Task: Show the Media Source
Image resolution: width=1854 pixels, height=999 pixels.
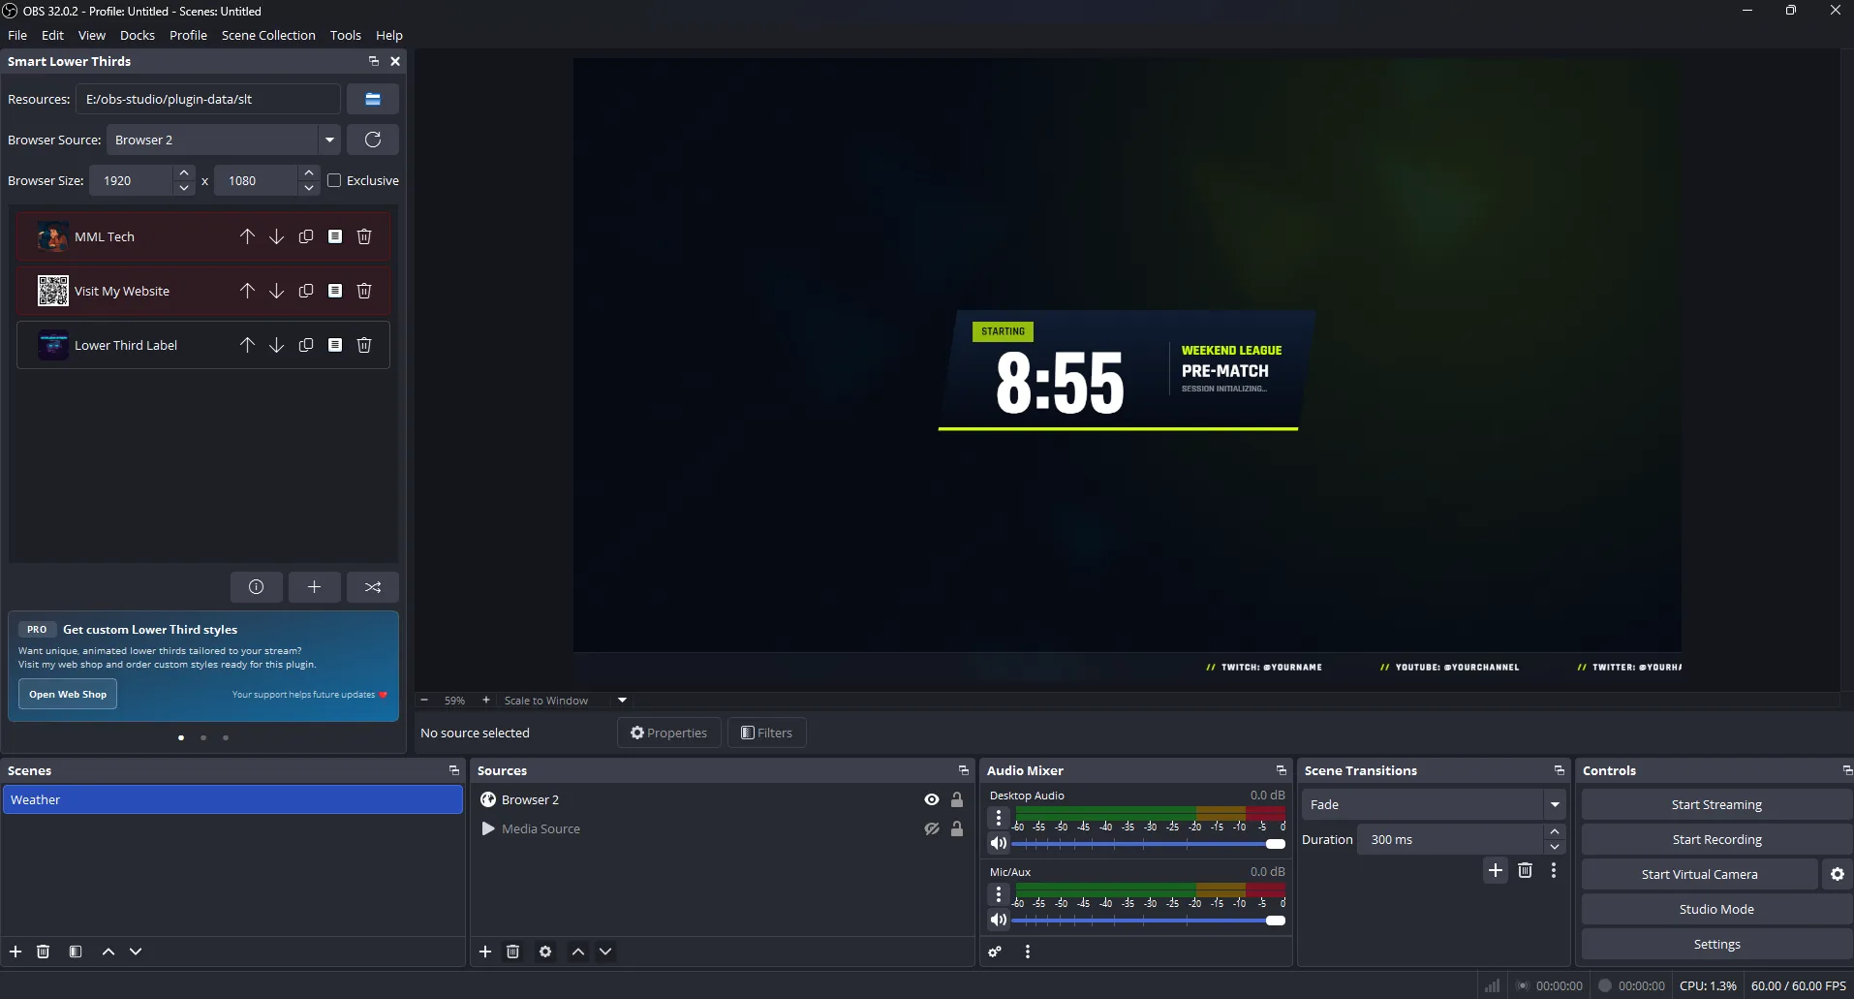Action: (931, 828)
